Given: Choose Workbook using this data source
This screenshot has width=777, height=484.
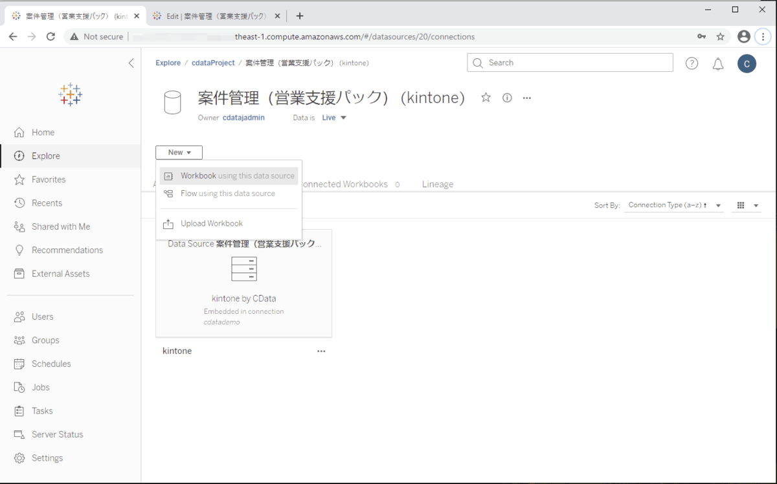Looking at the screenshot, I should pyautogui.click(x=229, y=176).
